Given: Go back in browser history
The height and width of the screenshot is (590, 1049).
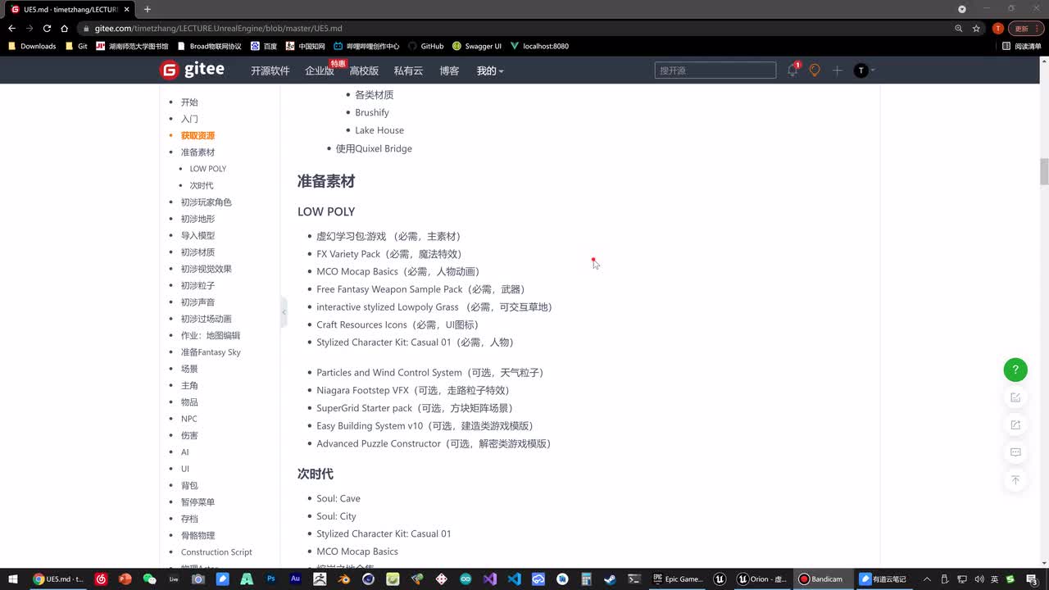Looking at the screenshot, I should (x=11, y=28).
